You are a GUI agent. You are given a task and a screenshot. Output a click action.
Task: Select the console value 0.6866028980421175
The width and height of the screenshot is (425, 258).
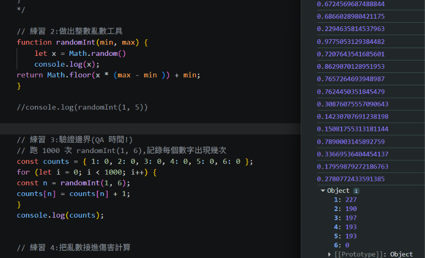[351, 17]
